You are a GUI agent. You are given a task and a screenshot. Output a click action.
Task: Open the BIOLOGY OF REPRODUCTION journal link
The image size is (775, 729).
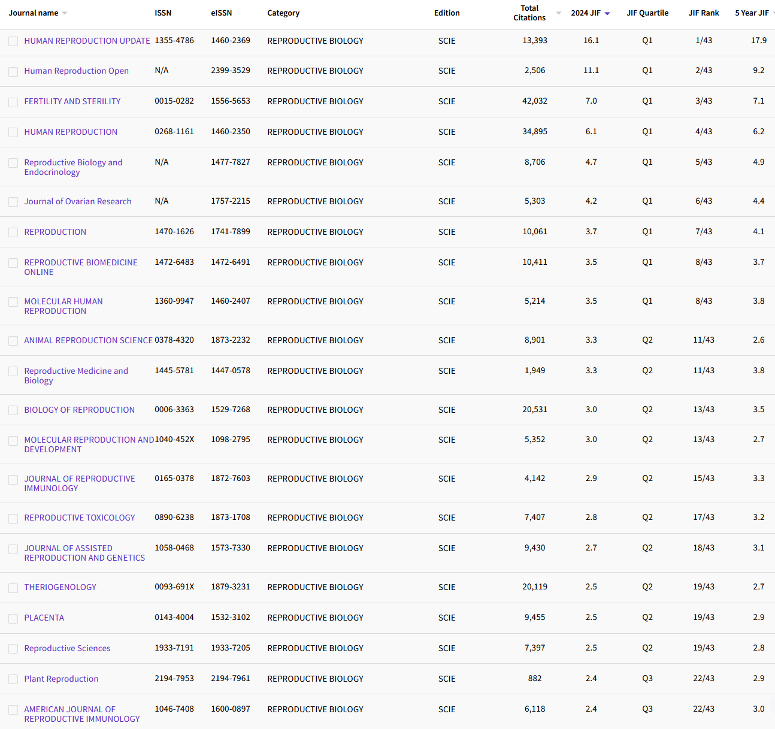(x=79, y=410)
